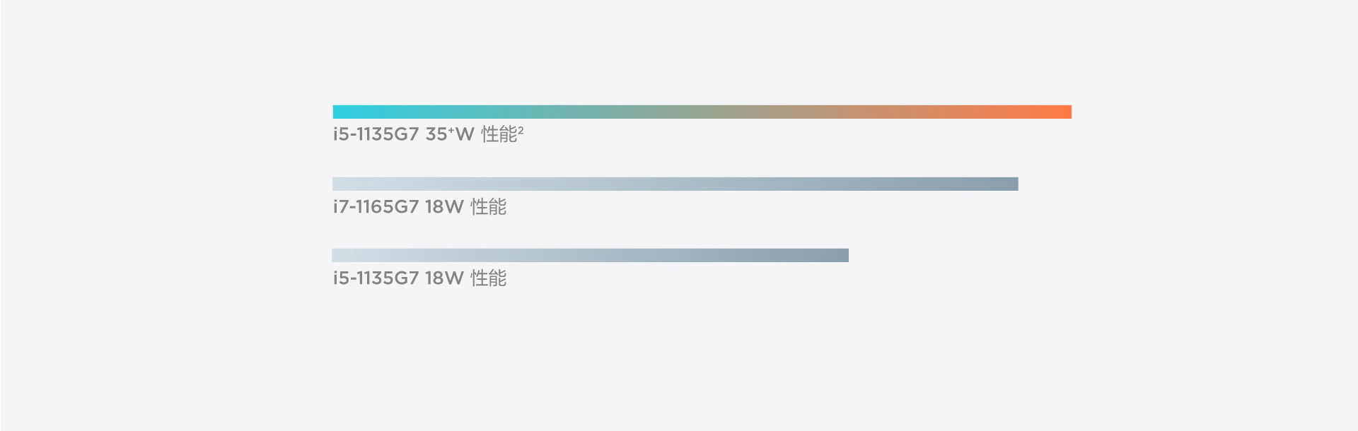Click the middle of the gradient bar
Viewport: 1358px width, 431px height.
[702, 112]
